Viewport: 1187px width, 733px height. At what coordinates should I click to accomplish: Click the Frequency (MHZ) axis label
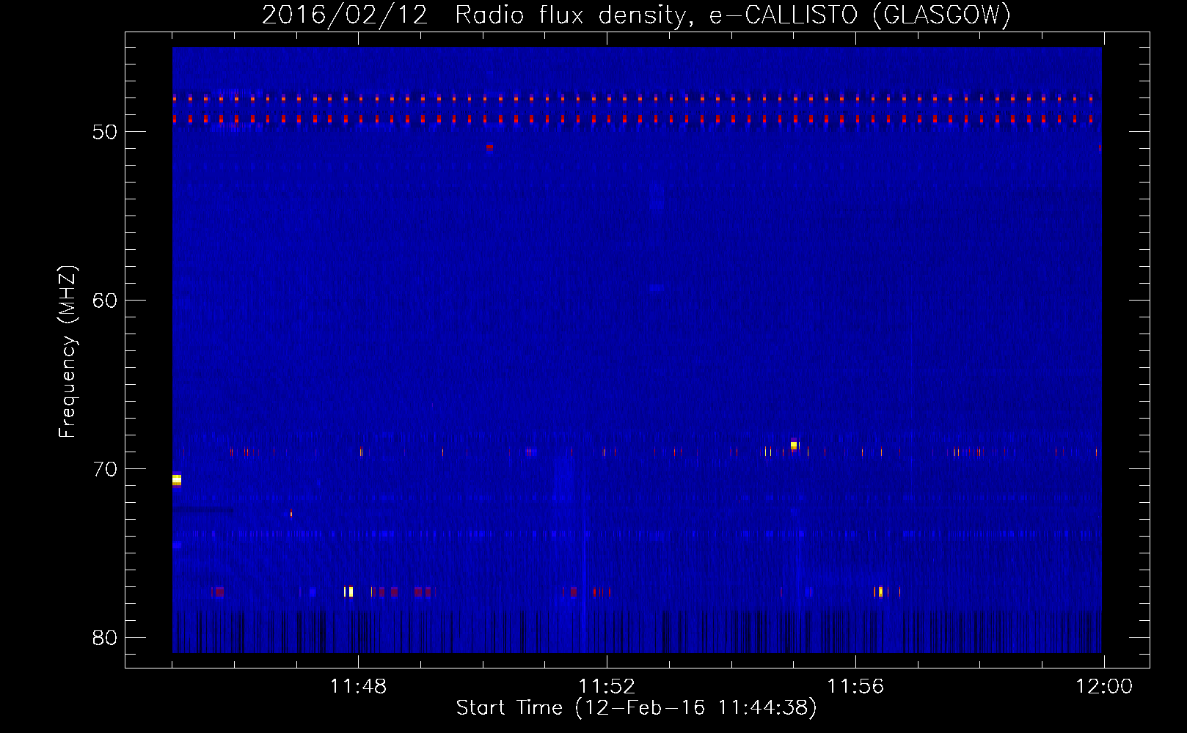pos(67,352)
